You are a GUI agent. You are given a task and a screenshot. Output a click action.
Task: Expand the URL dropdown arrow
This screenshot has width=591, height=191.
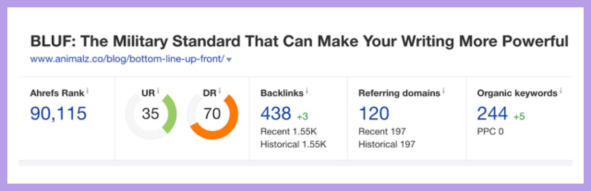[x=230, y=60]
